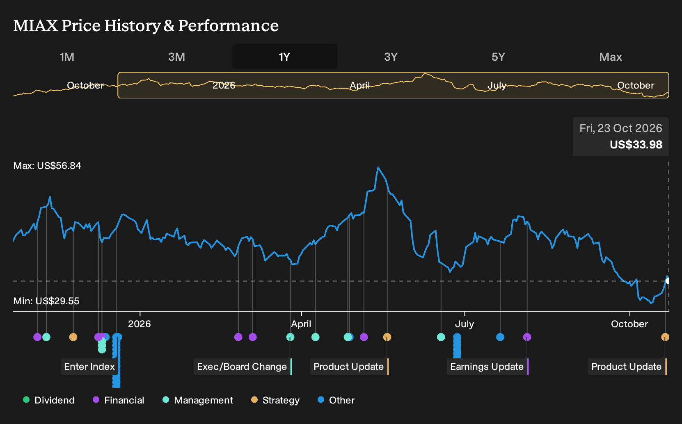This screenshot has width=682, height=424.
Task: Toggle Management events in the legend
Action: click(198, 400)
